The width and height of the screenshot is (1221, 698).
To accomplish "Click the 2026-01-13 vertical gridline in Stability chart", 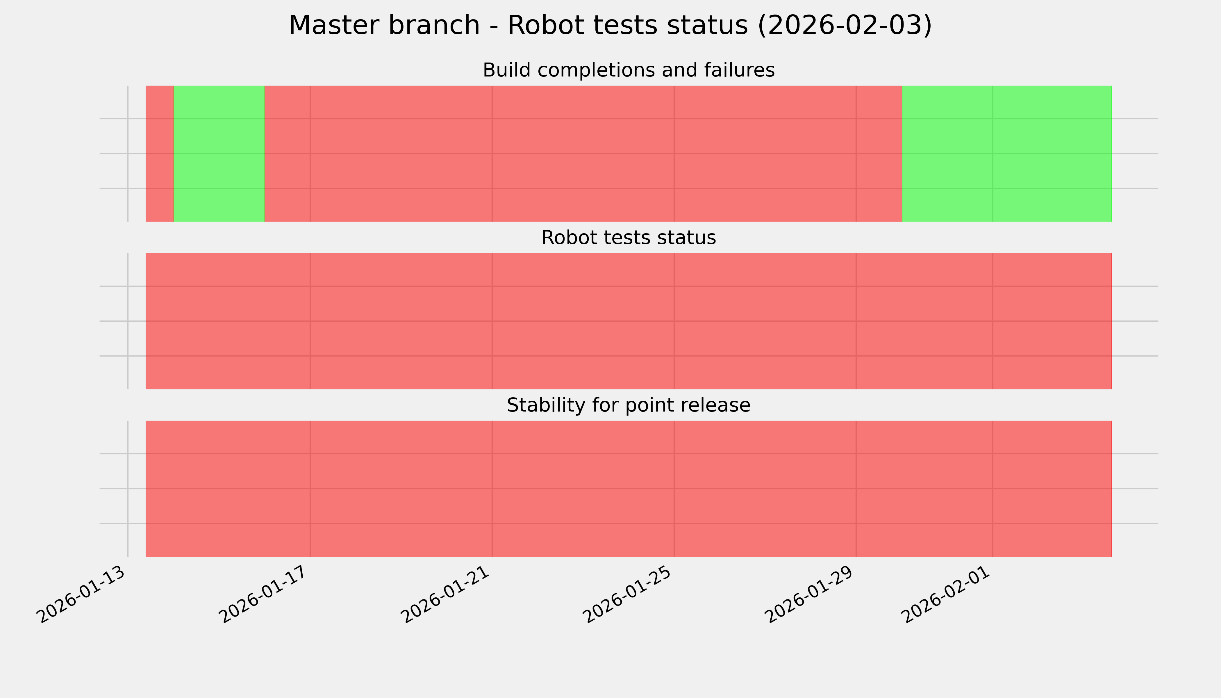I will coord(128,489).
